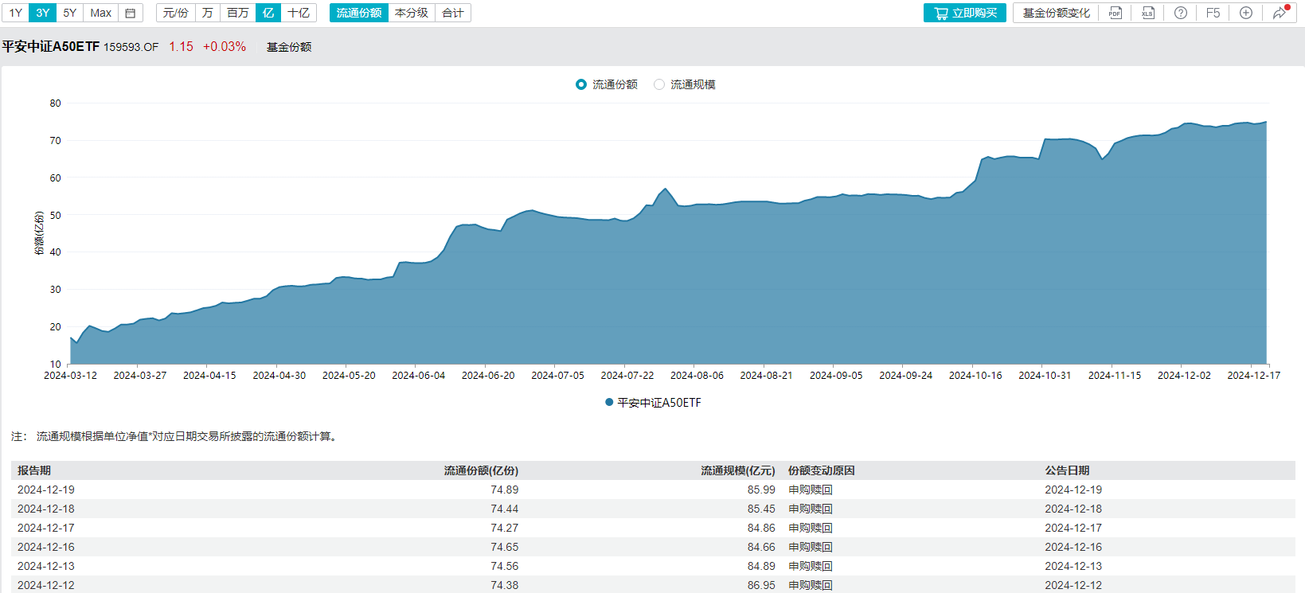Toggle the 平安中证A50ETF legend series
Viewport: 1305px width, 593px height.
point(653,403)
